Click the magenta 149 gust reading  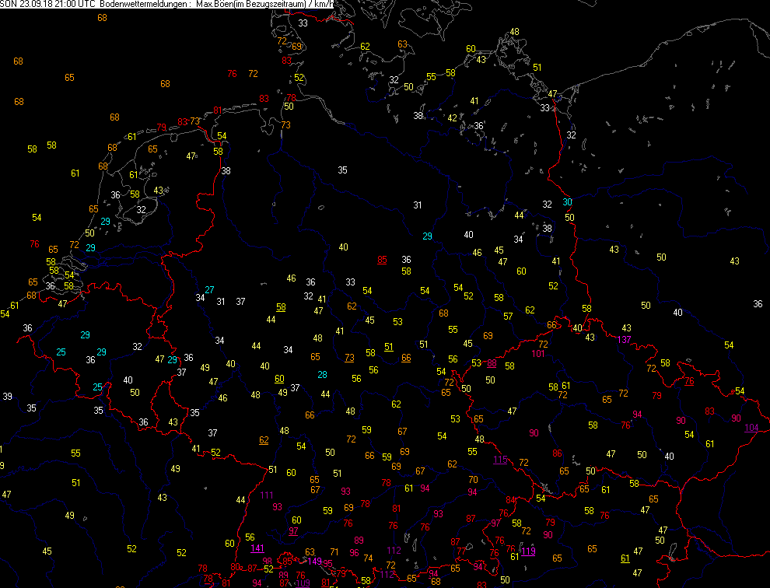(314, 561)
